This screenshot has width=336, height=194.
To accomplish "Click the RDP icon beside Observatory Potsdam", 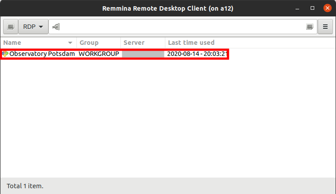I will click(5, 54).
